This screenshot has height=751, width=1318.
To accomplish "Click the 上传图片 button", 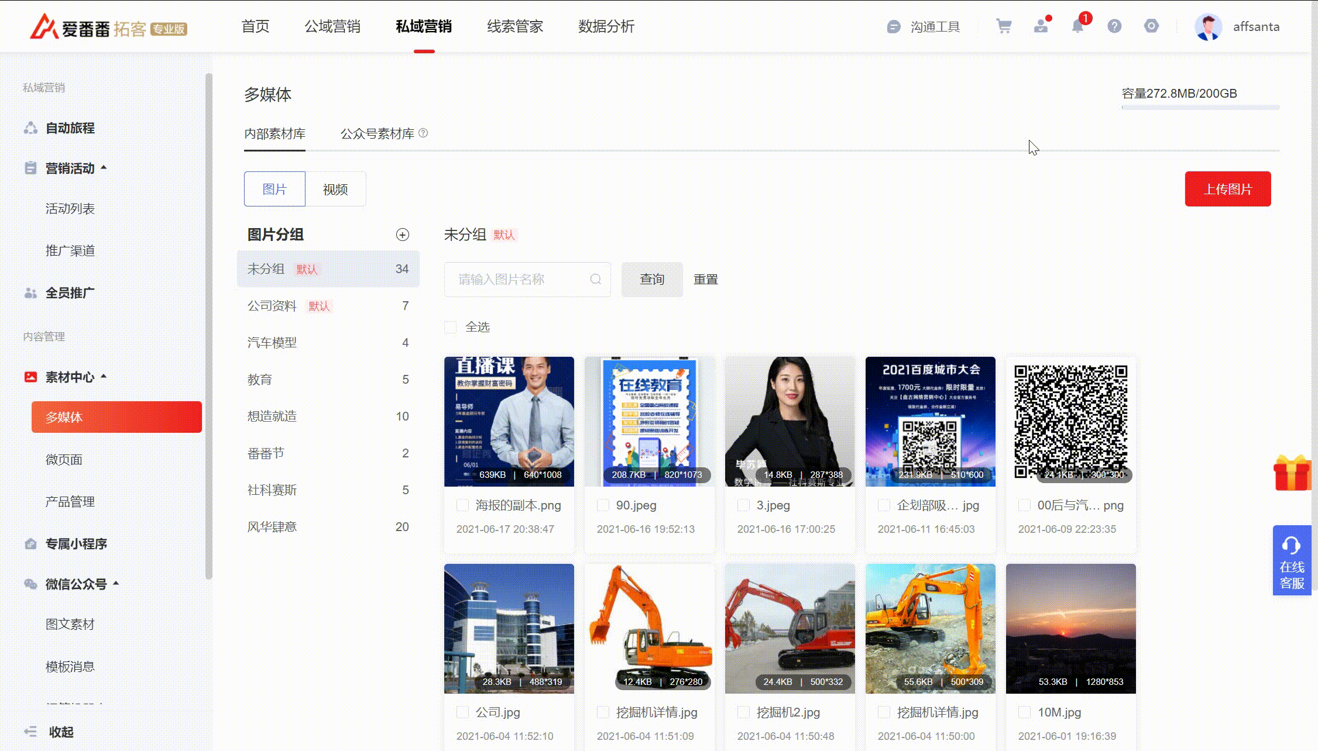I will click(x=1228, y=189).
